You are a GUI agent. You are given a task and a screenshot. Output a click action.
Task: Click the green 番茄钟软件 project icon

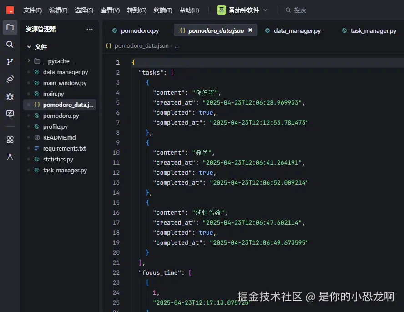coord(221,10)
